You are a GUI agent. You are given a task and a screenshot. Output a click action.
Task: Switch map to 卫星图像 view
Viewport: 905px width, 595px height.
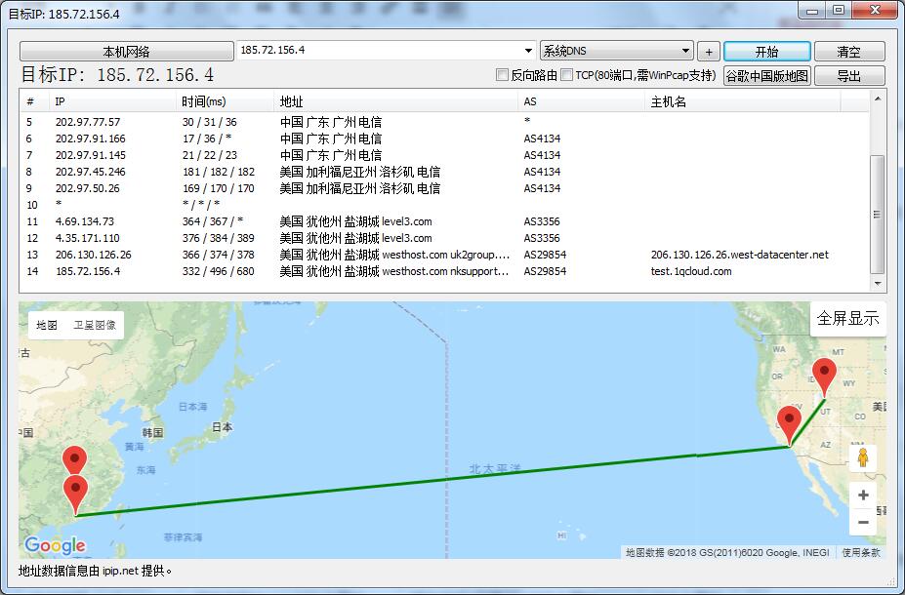(x=95, y=326)
